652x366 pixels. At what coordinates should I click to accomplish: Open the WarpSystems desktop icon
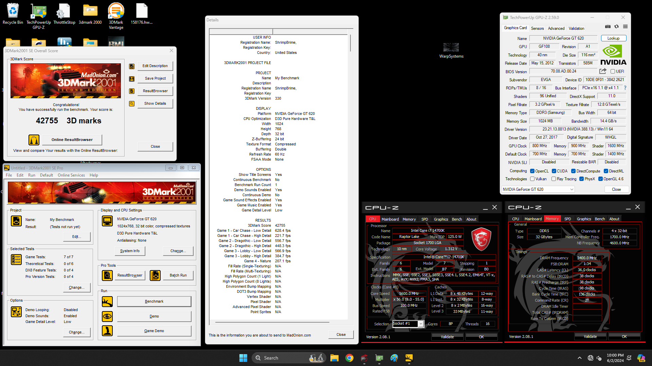point(451,50)
